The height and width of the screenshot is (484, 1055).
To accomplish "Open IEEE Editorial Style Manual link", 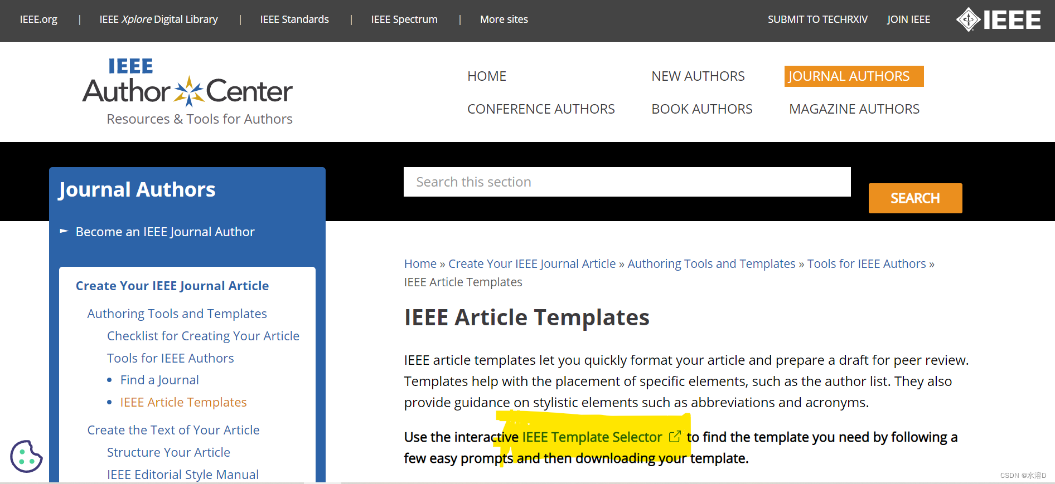I will [x=183, y=475].
